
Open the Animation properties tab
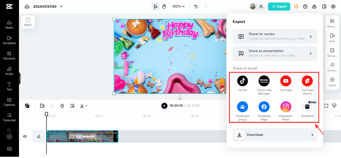(x=332, y=67)
